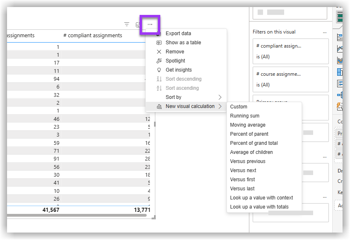Click the filter icon above the table visual

[127, 24]
